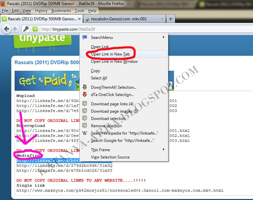This screenshot has height=200, width=253.
Task: Click favicon of the rescalsdvr.Ganool.com tab
Action: [87, 19]
